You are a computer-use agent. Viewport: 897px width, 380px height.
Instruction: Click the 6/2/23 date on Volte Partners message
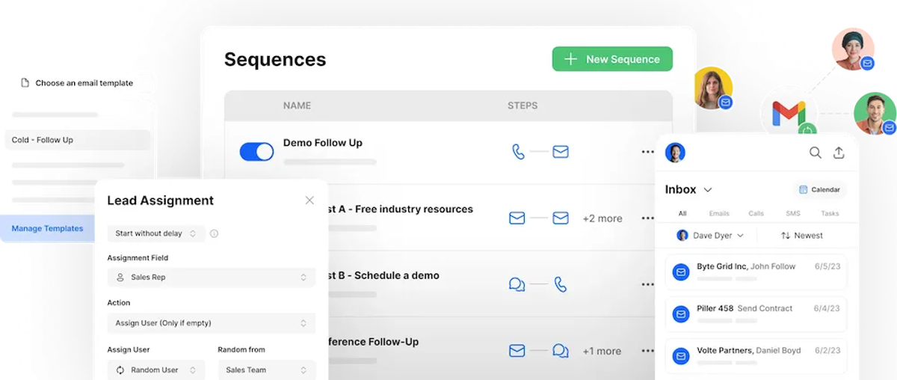coord(827,350)
